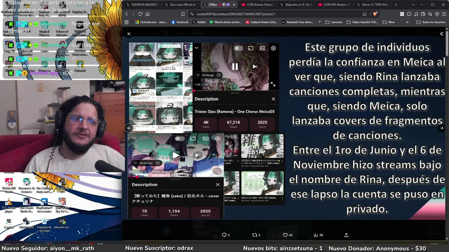Reply to the post via comment icon
The height and width of the screenshot is (252, 449).
click(226, 235)
